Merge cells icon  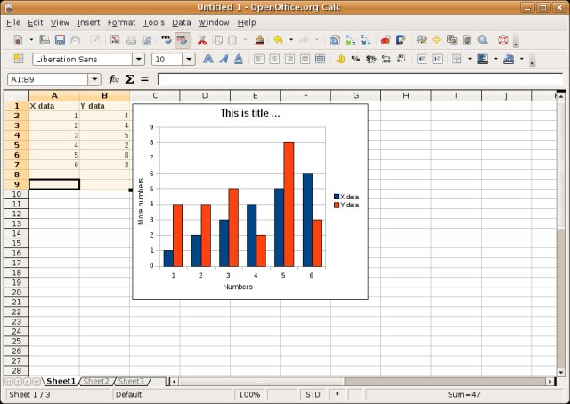320,59
